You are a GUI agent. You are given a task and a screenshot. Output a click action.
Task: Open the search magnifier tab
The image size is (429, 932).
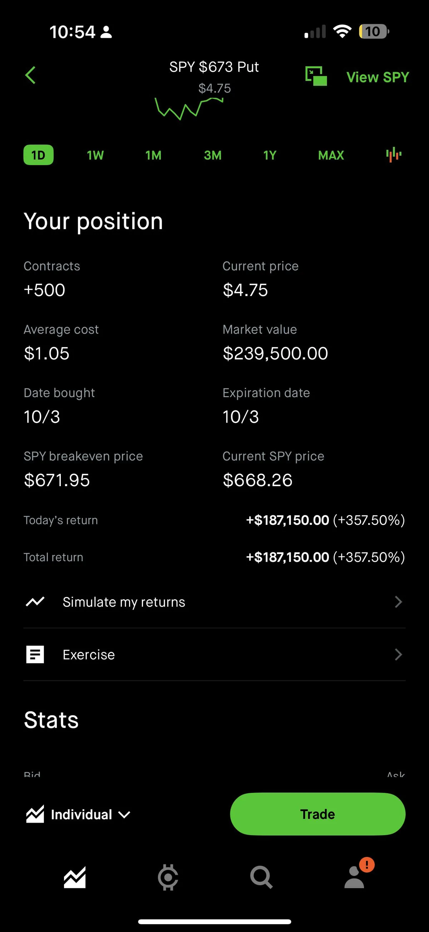(x=261, y=877)
